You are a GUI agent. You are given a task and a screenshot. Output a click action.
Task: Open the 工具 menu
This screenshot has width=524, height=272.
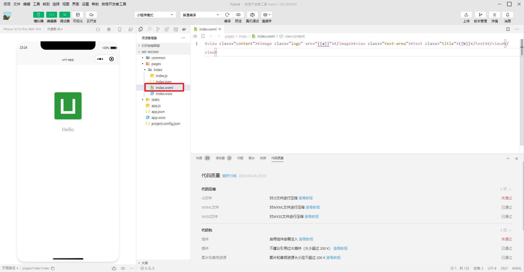36,4
